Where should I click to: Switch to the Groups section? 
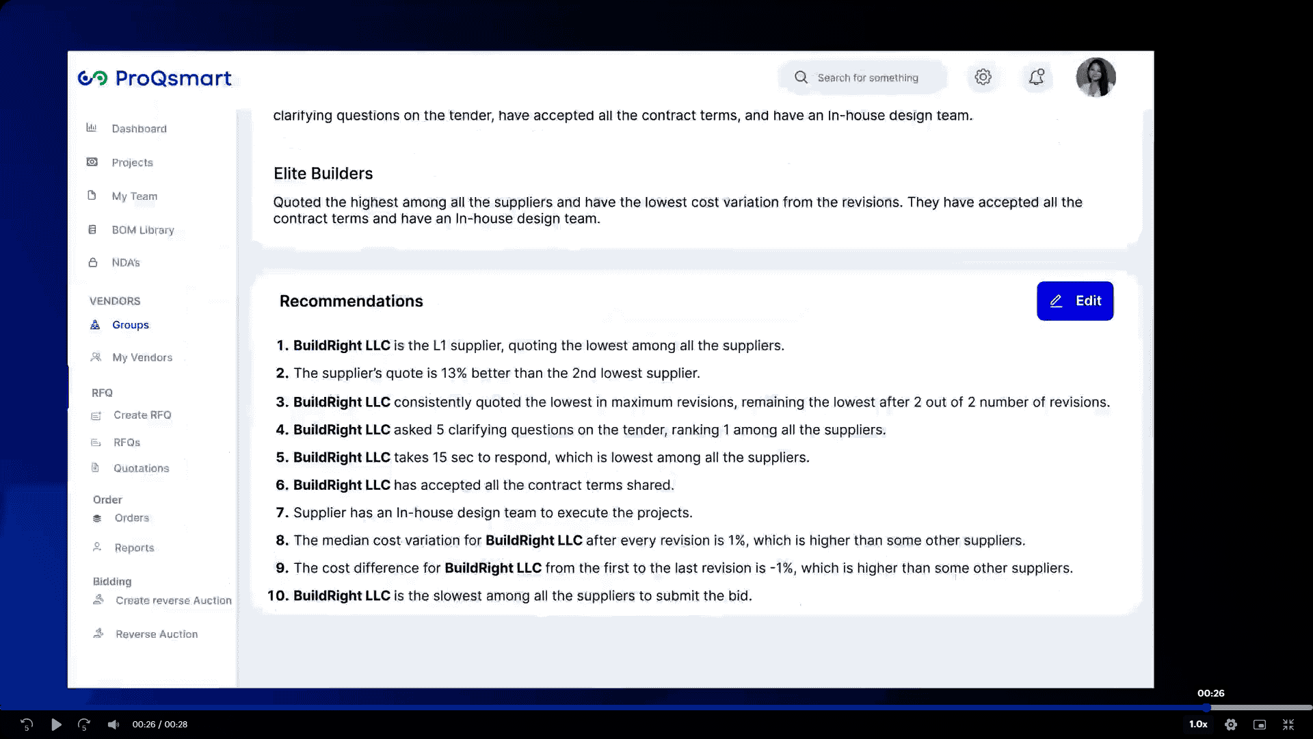coord(130,325)
